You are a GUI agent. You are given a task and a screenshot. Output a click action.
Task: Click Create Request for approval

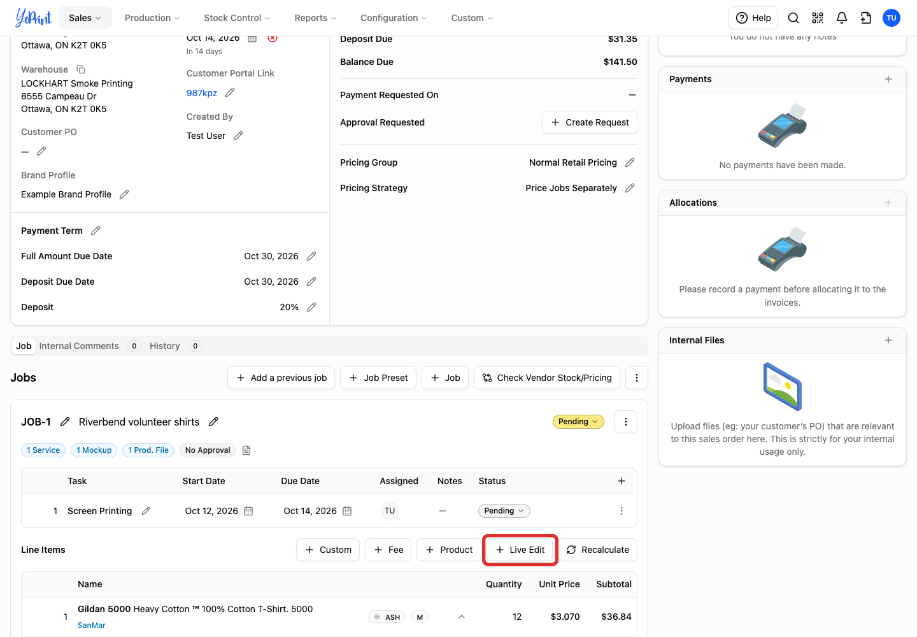(590, 122)
